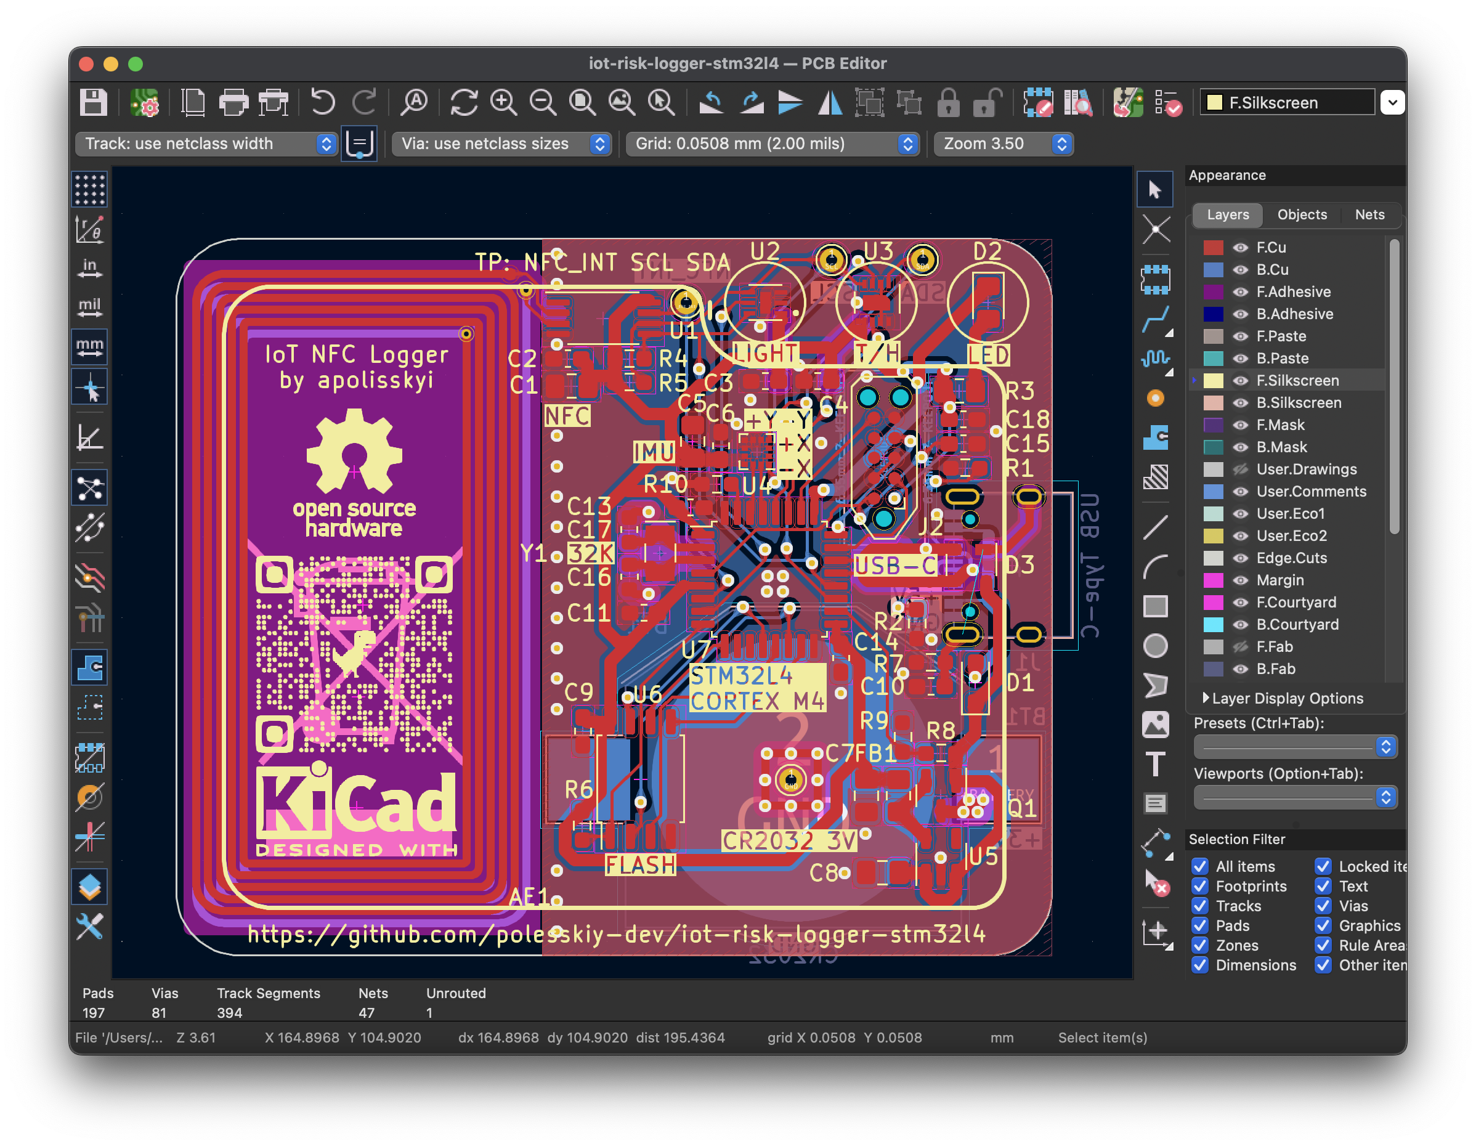
Task: Click the B.Cu layer color swatch
Action: coord(1213,270)
